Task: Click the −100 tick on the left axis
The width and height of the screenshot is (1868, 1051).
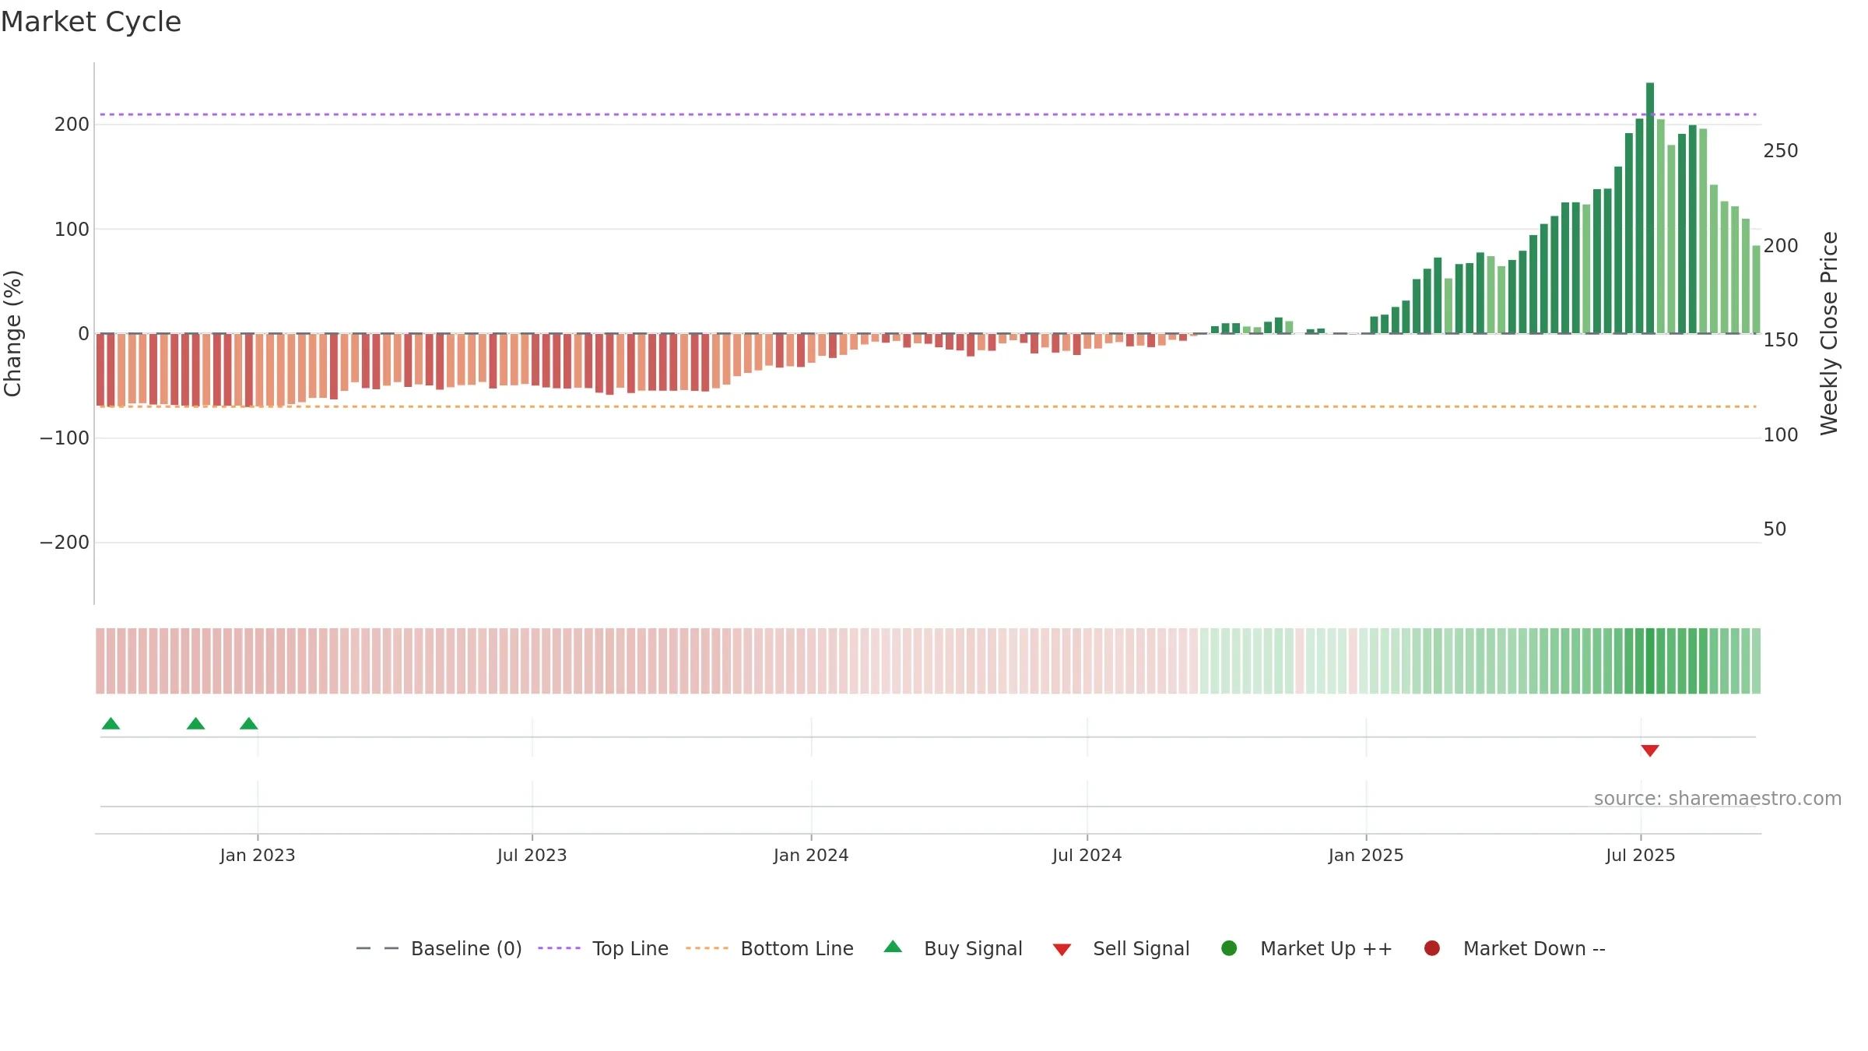Action: click(x=65, y=438)
